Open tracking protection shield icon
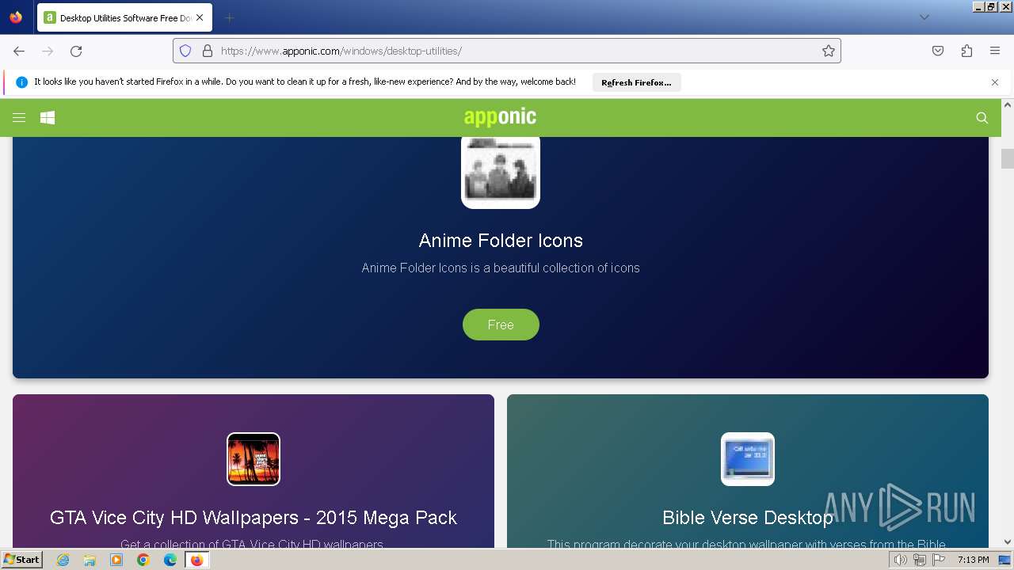The height and width of the screenshot is (570, 1014). point(185,51)
